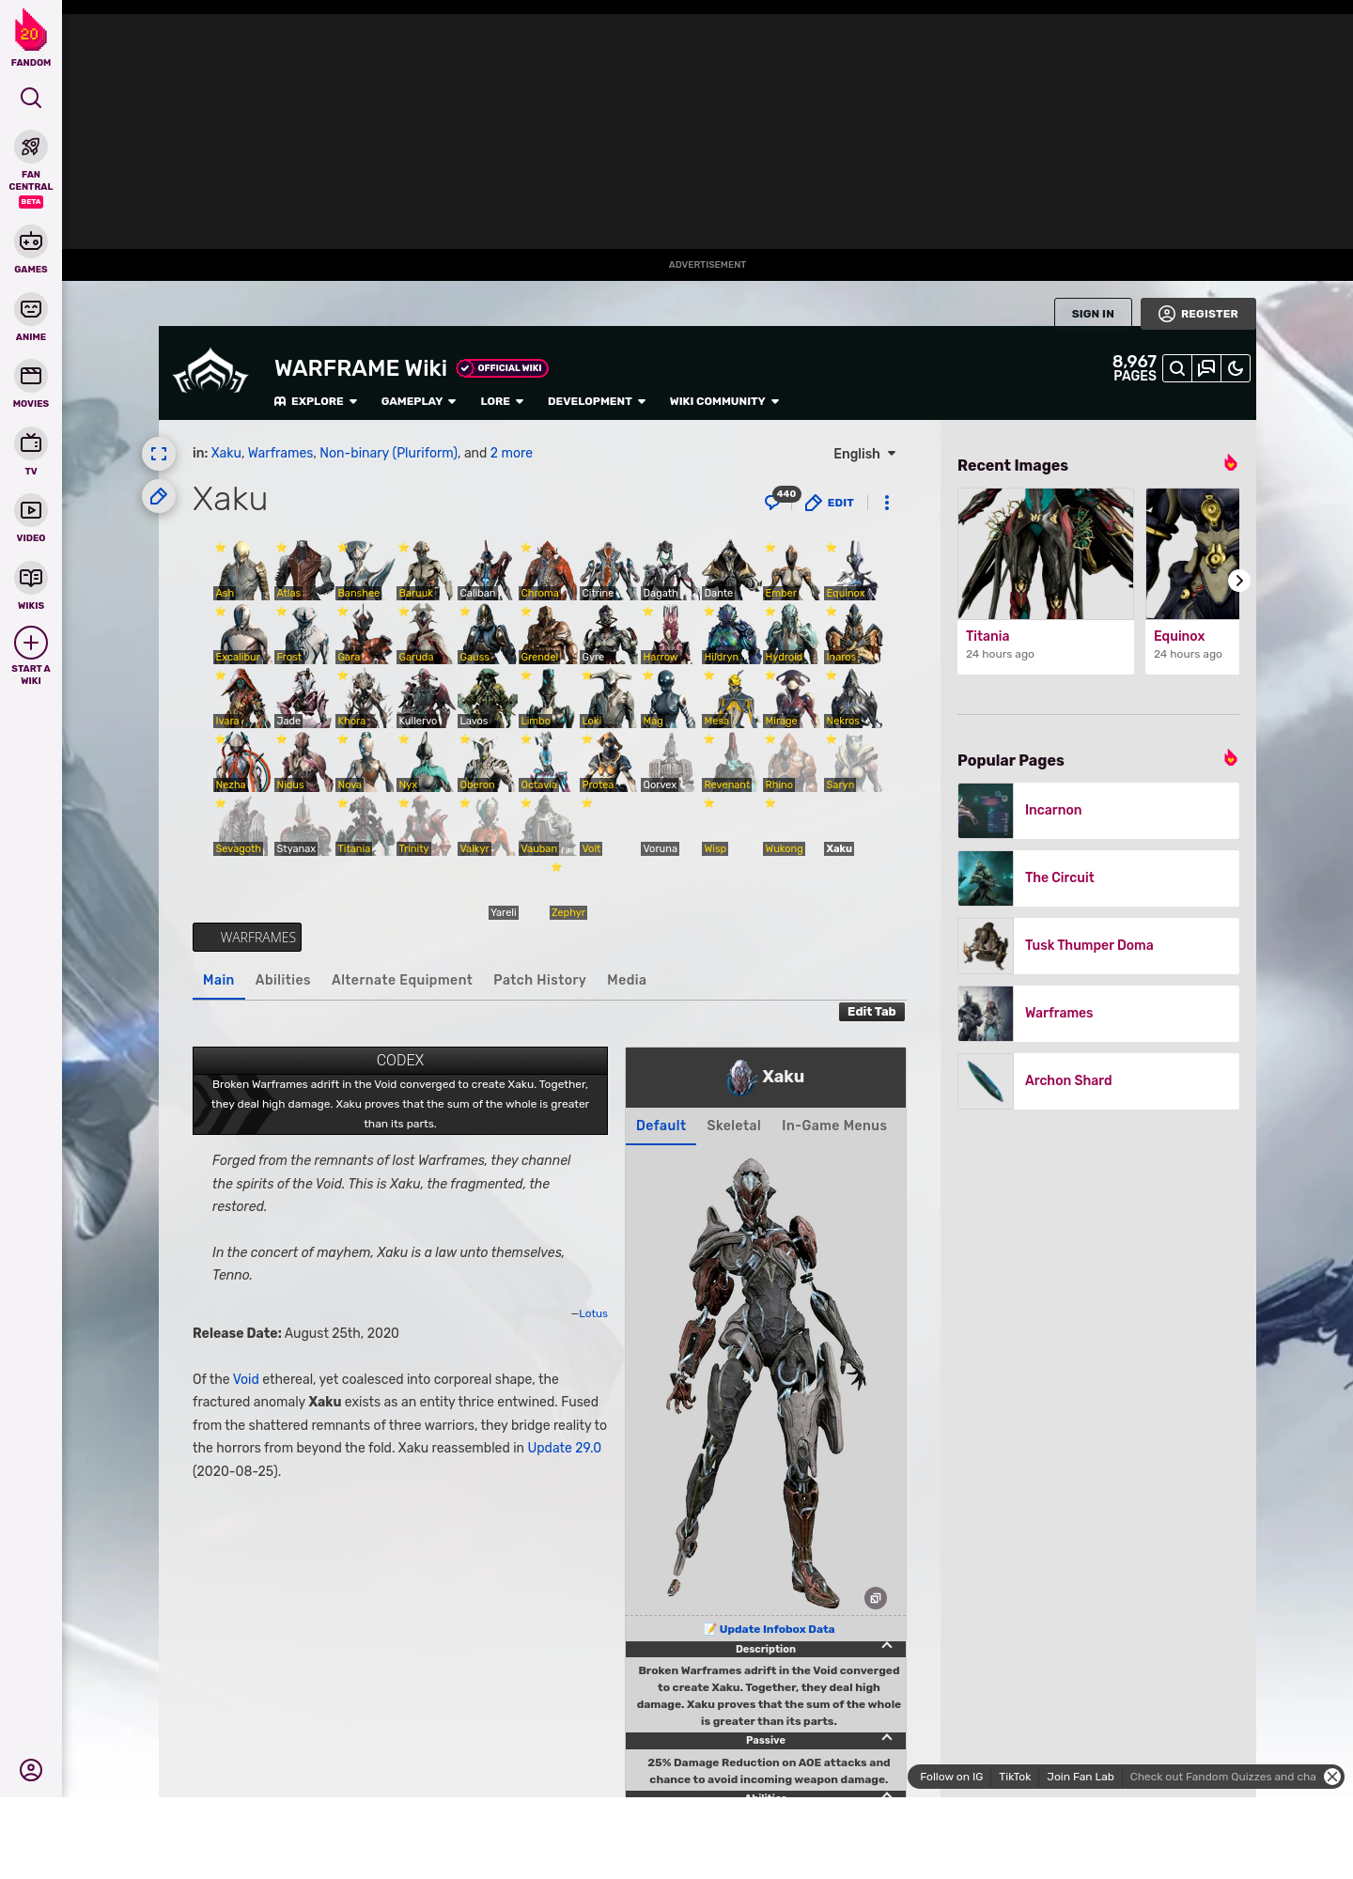Collapse the Passive infobox section

887,1737
